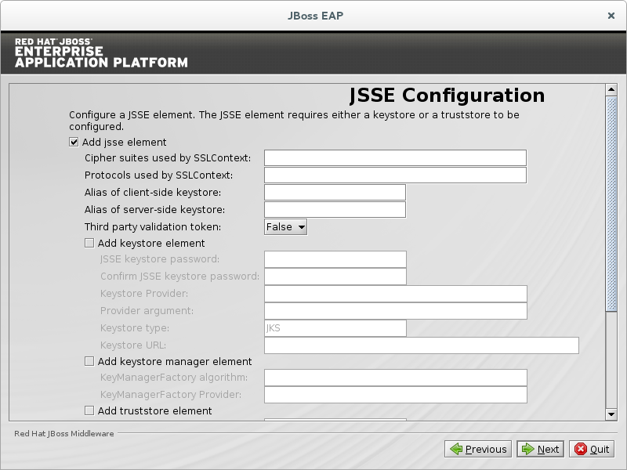The image size is (627, 470).
Task: Close the JBoss EAP installer window
Action: coord(611,15)
